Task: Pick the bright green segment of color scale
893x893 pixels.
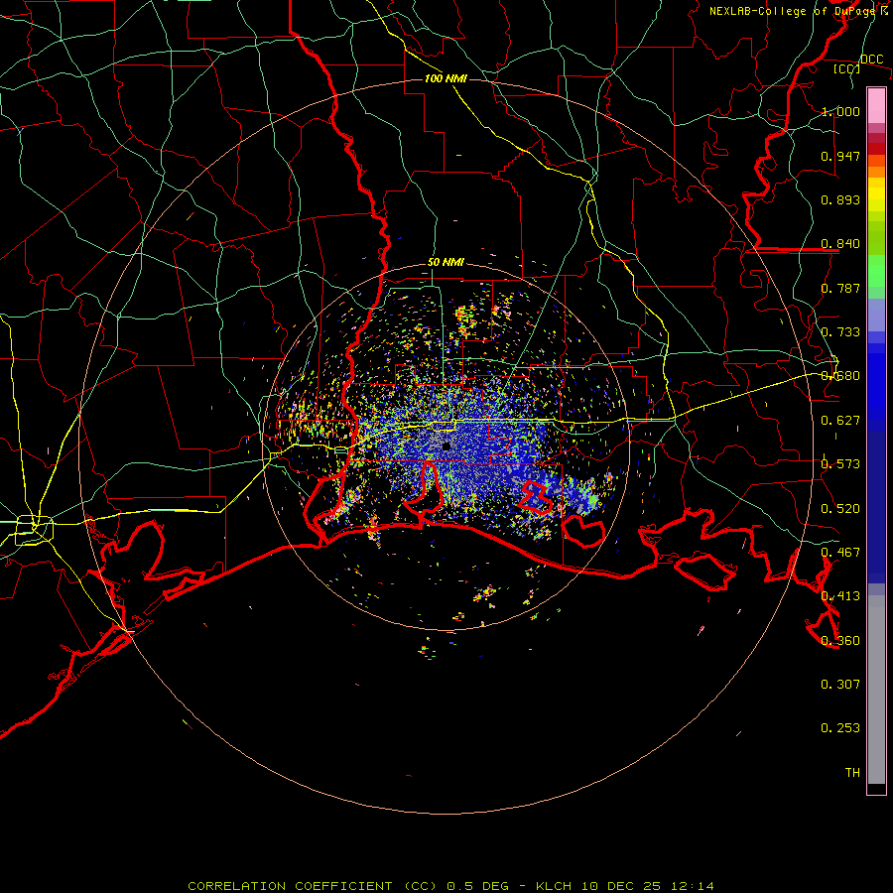Action: [x=876, y=271]
